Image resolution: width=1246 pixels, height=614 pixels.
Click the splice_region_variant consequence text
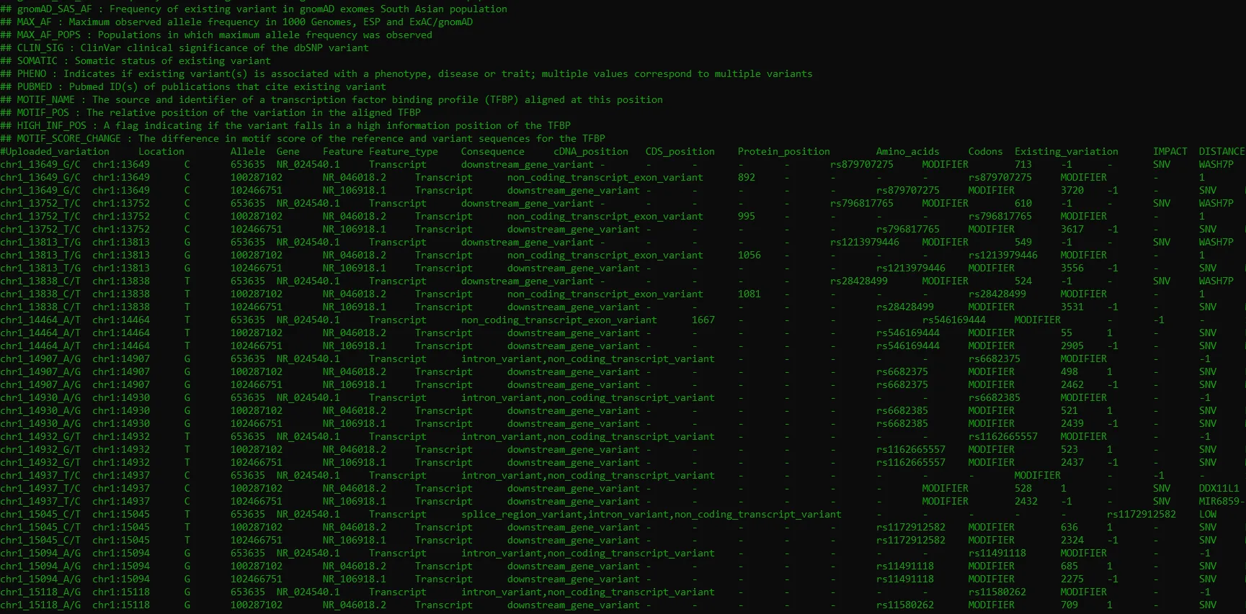pos(522,515)
